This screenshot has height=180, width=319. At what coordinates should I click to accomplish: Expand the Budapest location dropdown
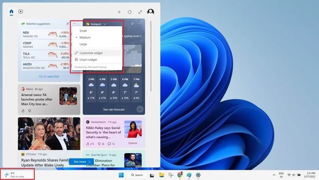click(x=105, y=24)
